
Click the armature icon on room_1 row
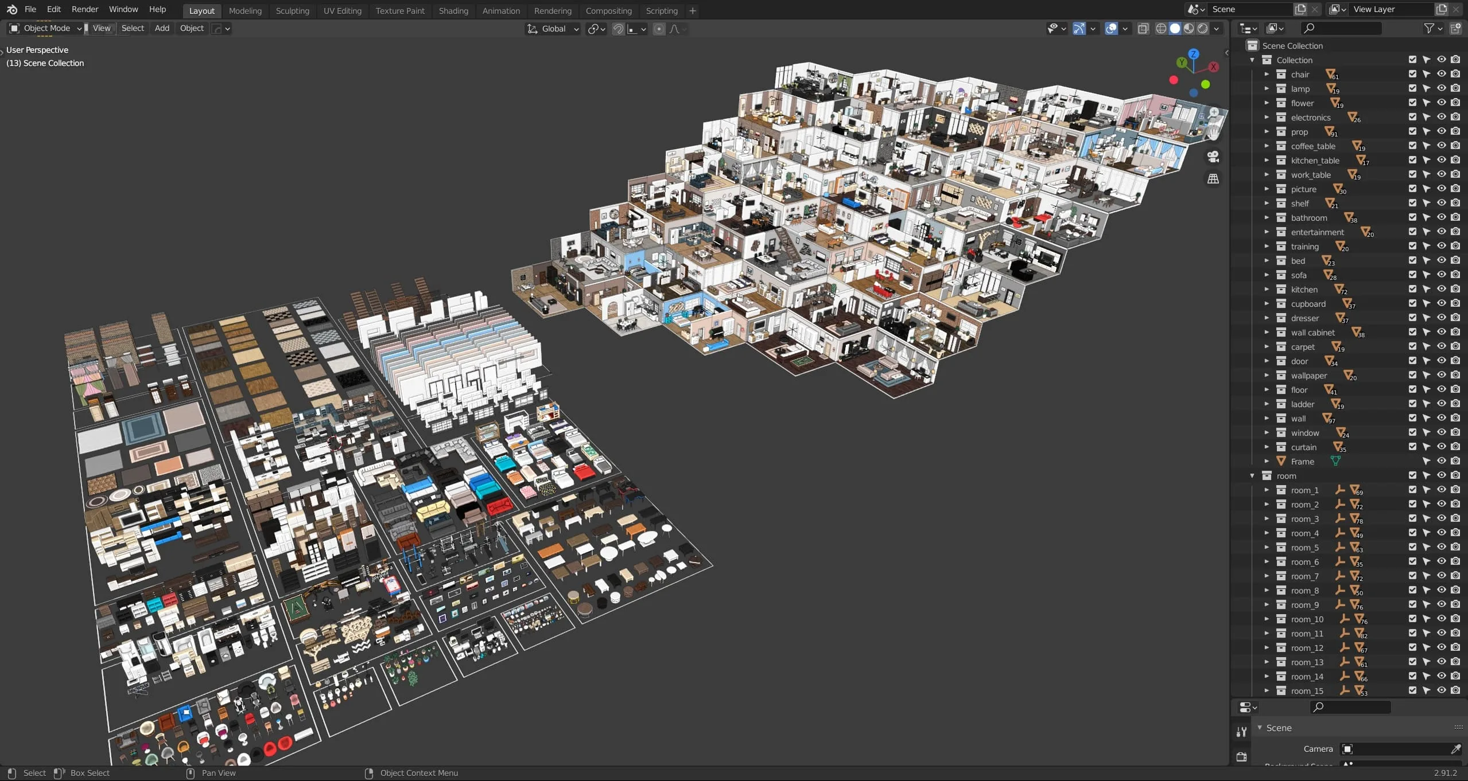coord(1340,490)
